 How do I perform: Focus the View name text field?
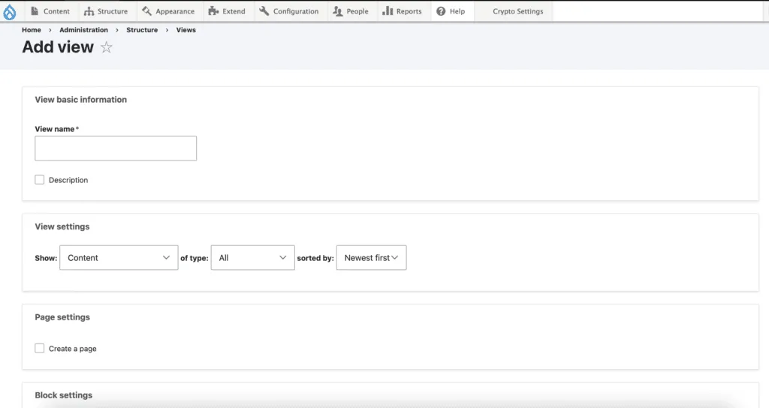pyautogui.click(x=116, y=148)
